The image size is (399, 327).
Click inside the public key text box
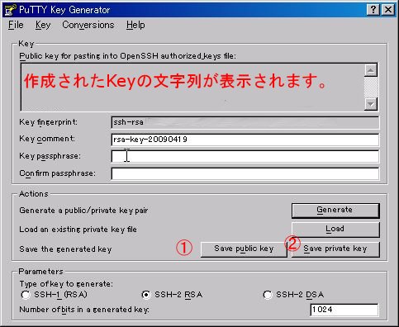coord(192,87)
